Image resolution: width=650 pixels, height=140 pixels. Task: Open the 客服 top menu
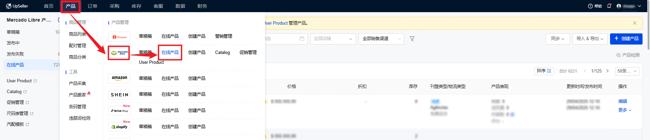(x=158, y=6)
